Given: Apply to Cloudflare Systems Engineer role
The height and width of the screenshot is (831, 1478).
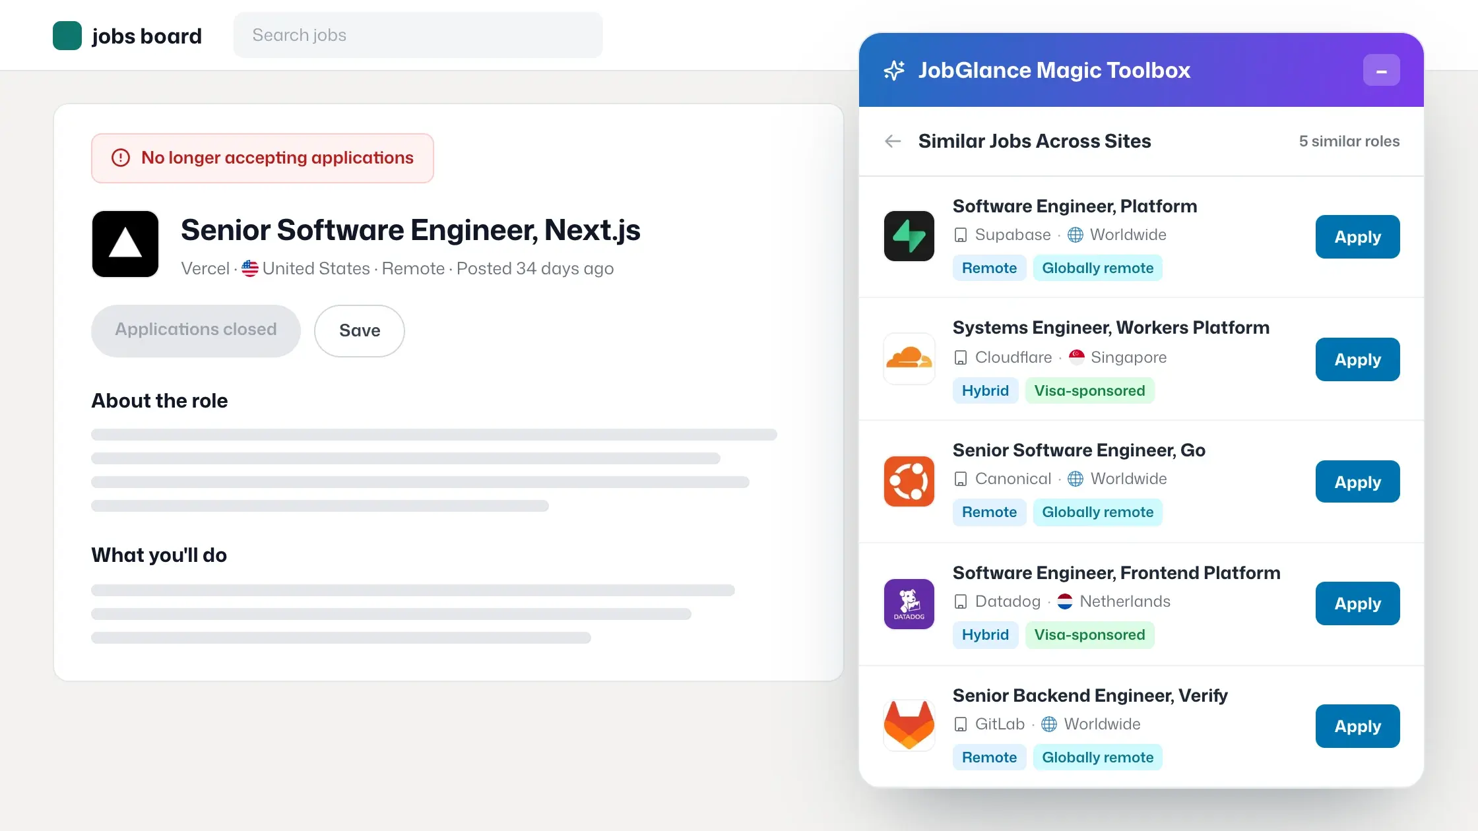Looking at the screenshot, I should point(1357,359).
